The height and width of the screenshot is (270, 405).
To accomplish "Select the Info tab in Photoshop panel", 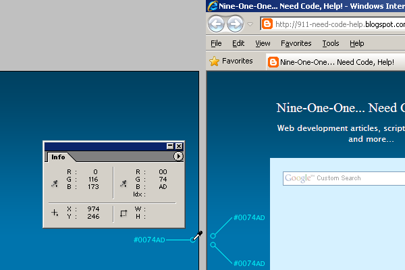I will click(58, 157).
